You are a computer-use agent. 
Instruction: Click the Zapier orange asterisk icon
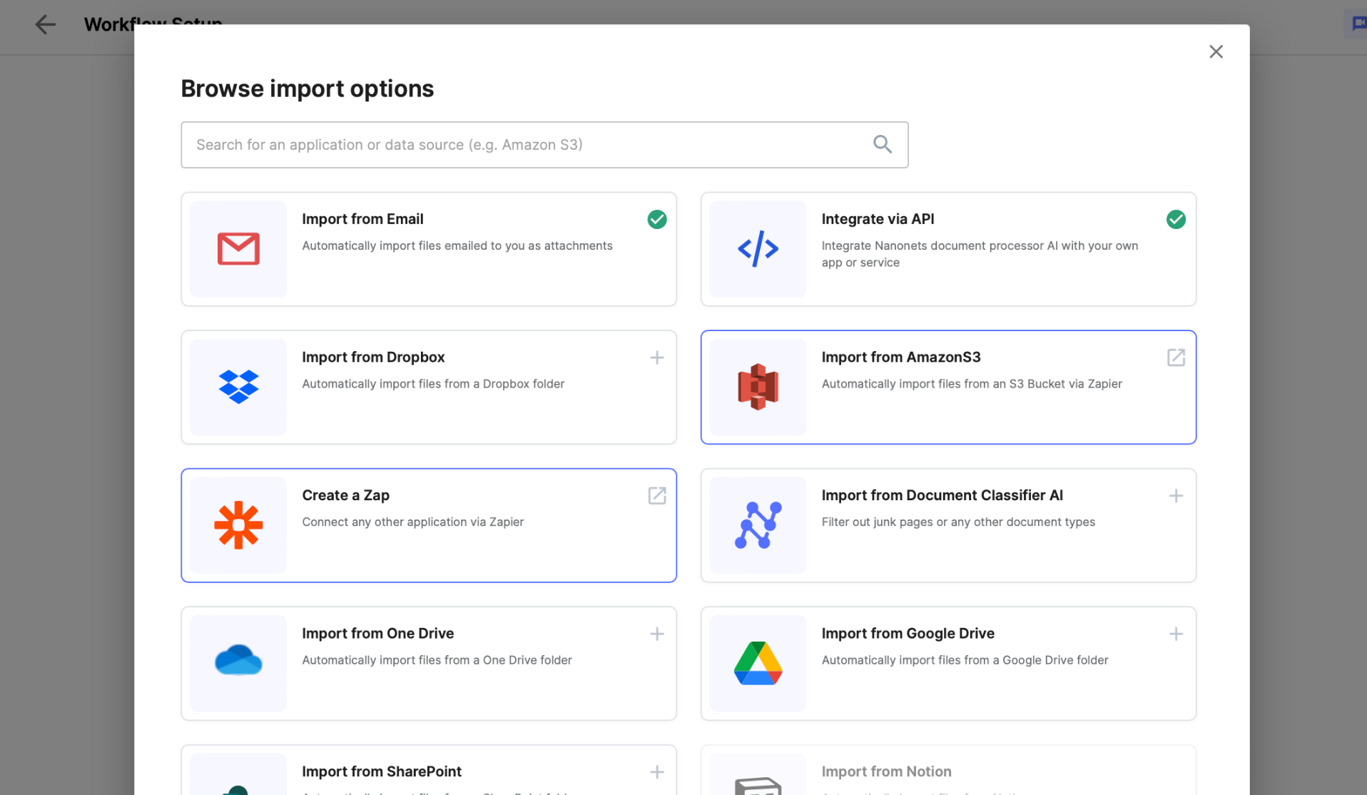238,525
